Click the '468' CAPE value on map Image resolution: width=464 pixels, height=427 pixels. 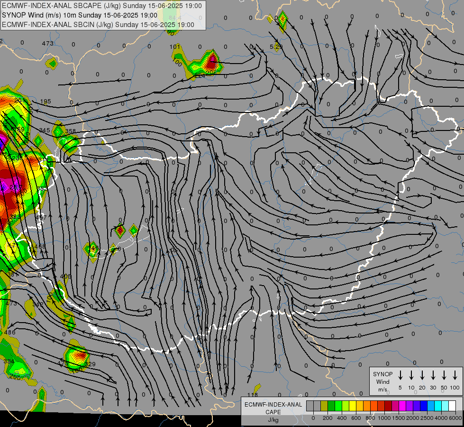40,246
